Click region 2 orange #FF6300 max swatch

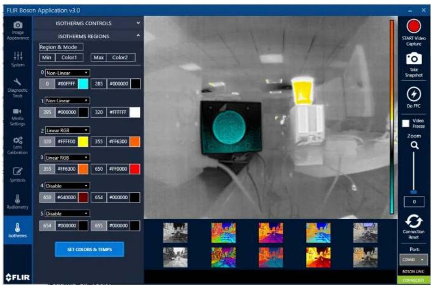(x=135, y=142)
